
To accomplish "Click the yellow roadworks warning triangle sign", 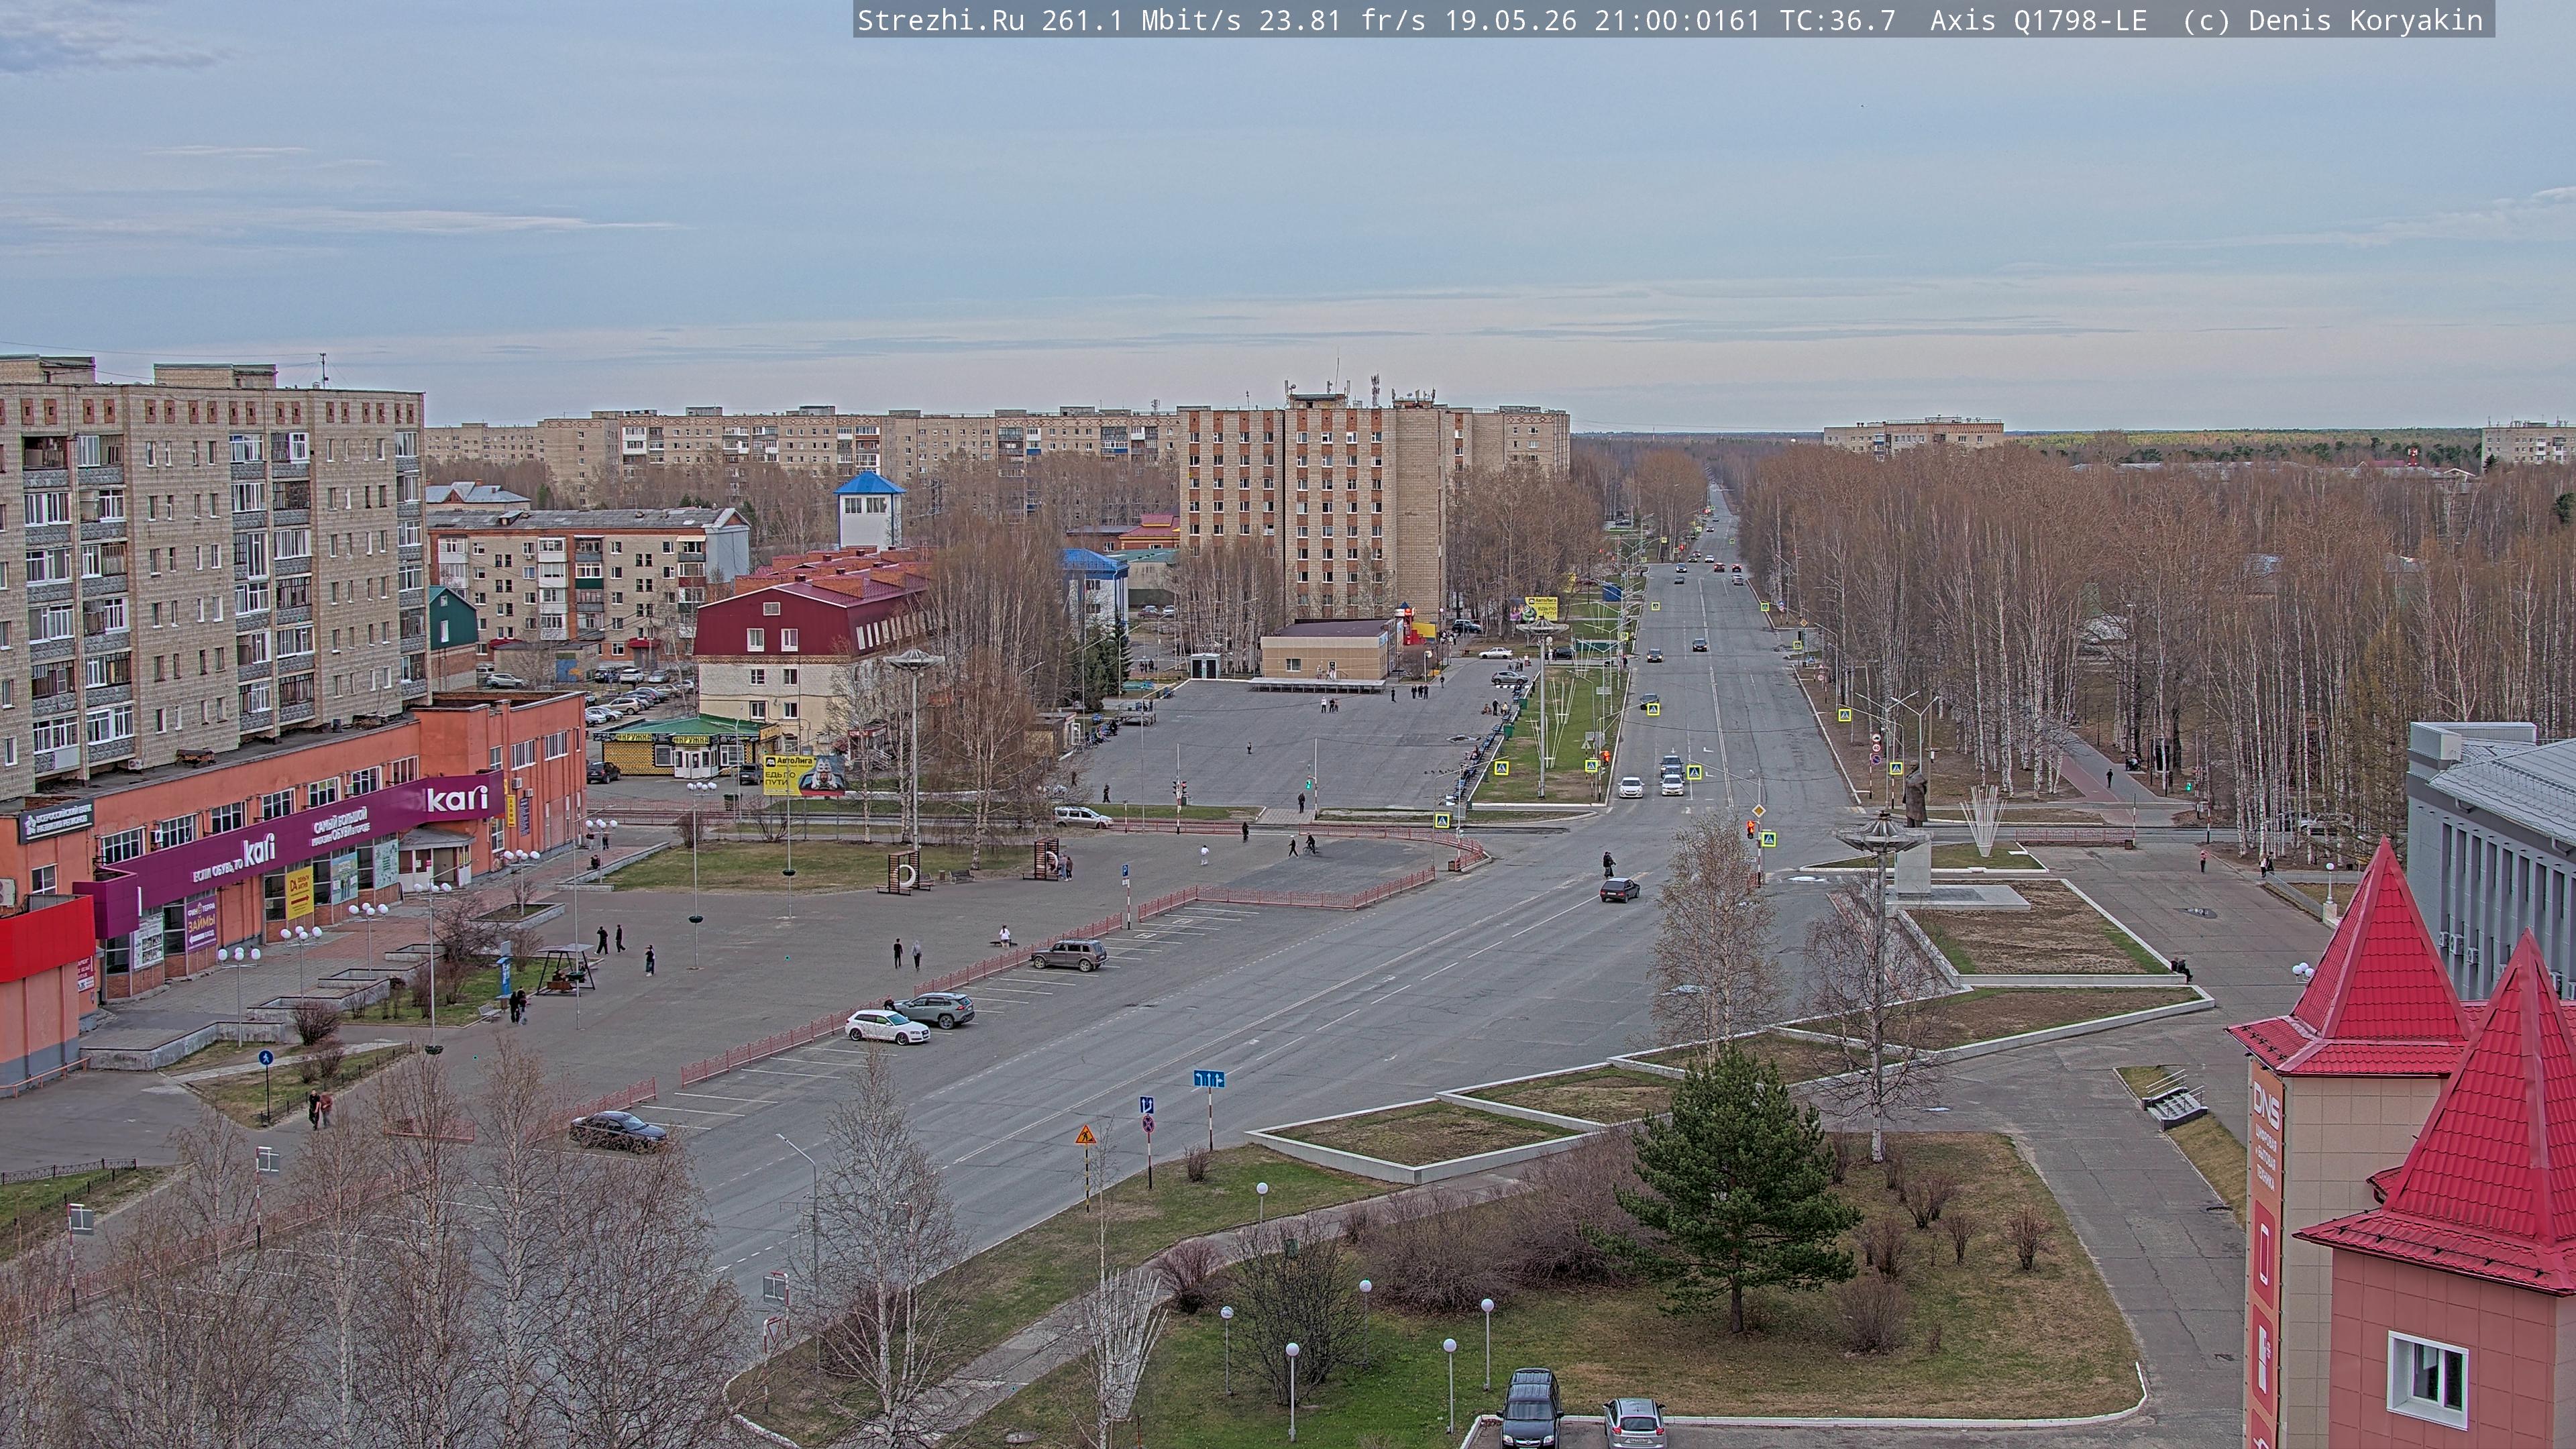I will (x=1085, y=1135).
